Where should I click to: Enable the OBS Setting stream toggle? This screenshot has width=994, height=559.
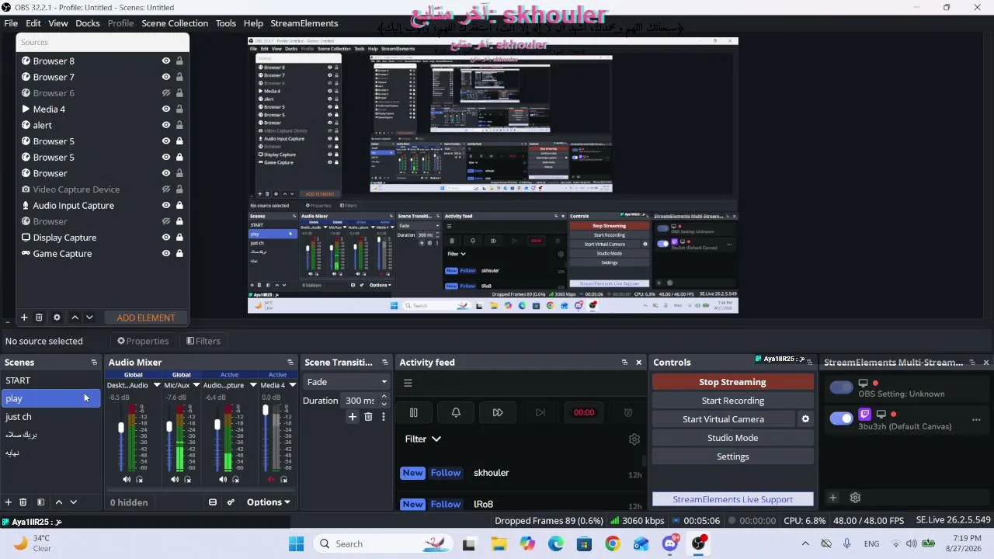click(x=841, y=387)
